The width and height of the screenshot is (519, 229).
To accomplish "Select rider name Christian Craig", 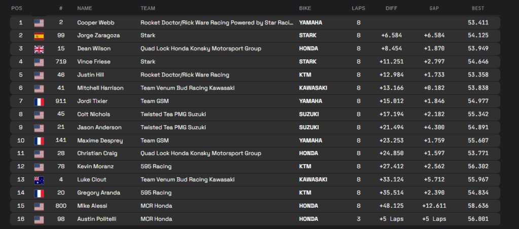I will coord(97,154).
